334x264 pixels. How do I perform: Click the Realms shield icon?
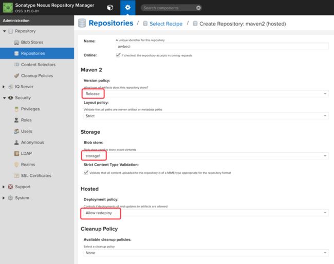[x=16, y=165]
